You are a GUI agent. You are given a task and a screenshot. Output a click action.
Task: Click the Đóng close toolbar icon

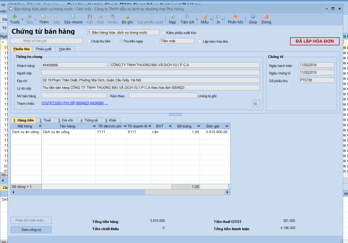(266, 16)
